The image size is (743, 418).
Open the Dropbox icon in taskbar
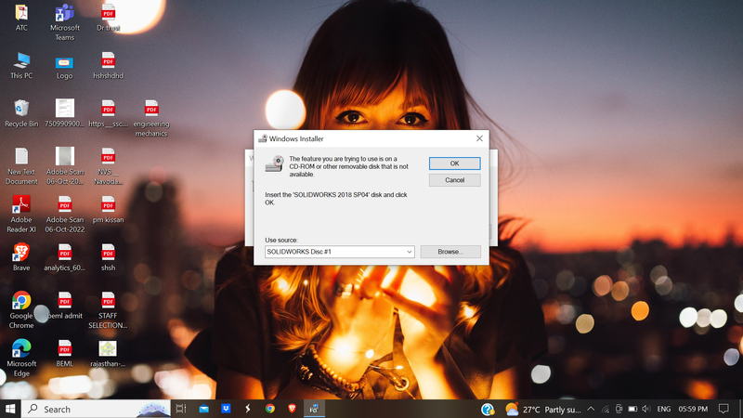(226, 409)
